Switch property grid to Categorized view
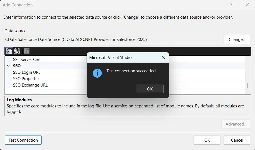Viewport: 255px width, 150px height. 9,51
